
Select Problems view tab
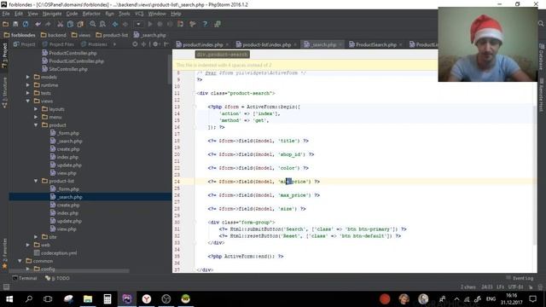pos(94,44)
